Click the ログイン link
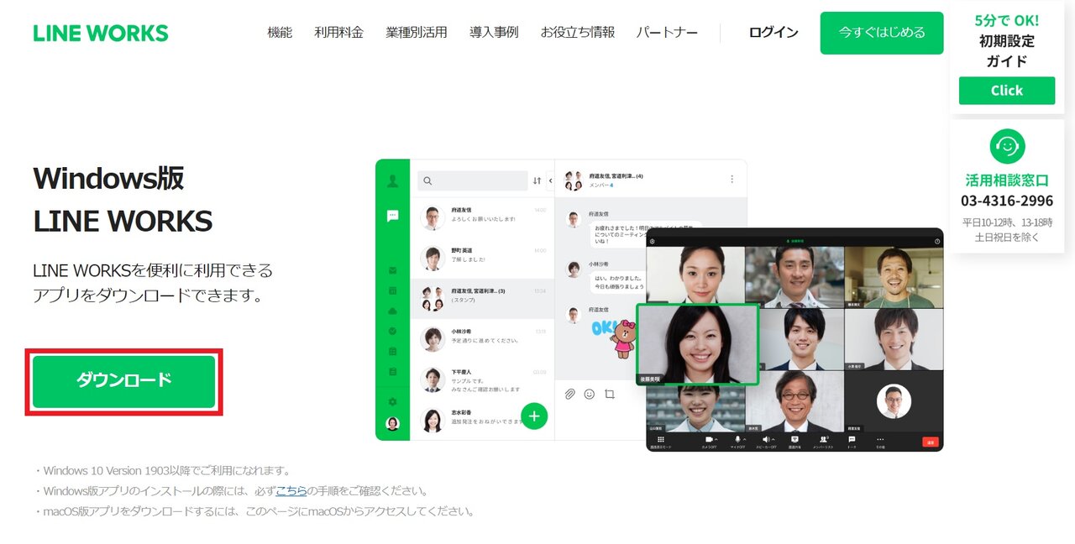This screenshot has height=544, width=1075. 773,33
